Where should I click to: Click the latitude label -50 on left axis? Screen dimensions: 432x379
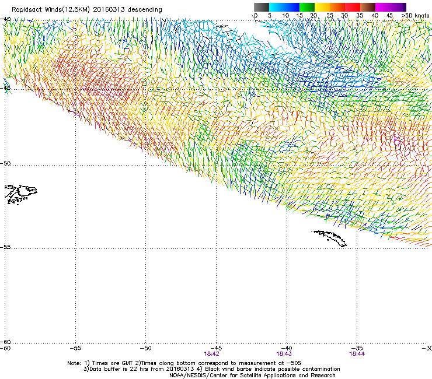pyautogui.click(x=5, y=163)
